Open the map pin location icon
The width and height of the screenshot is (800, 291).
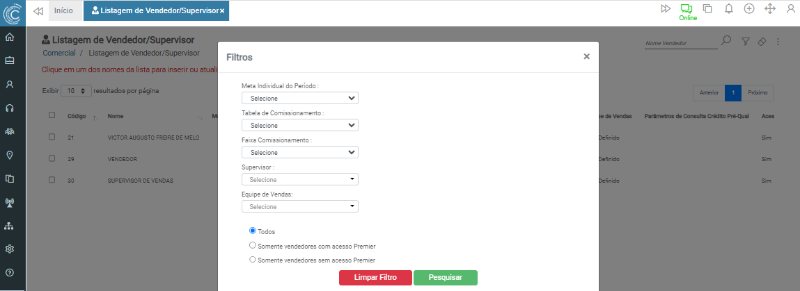tap(10, 155)
